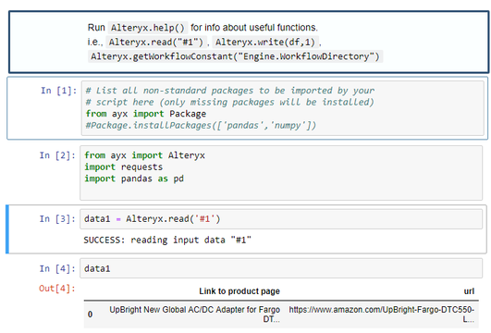The image size is (491, 333).
Task: Select the Alteryx.help() info markdown cell
Action: coord(249,42)
